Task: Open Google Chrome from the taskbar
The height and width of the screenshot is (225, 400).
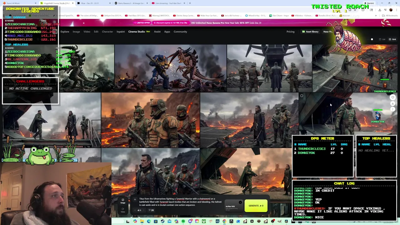Action: point(224,221)
